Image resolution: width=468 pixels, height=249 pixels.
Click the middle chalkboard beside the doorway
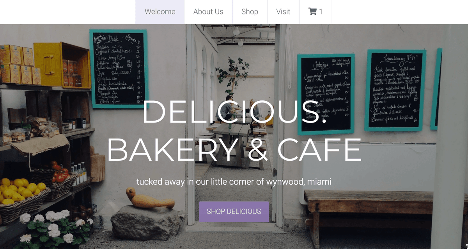326,94
